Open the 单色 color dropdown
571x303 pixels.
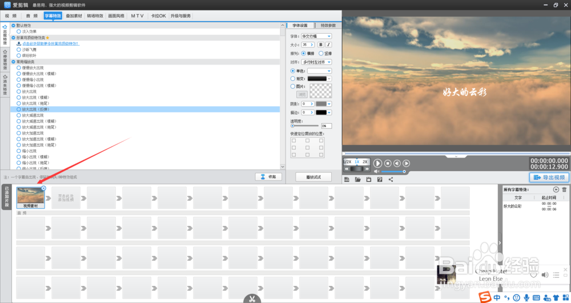click(x=319, y=71)
